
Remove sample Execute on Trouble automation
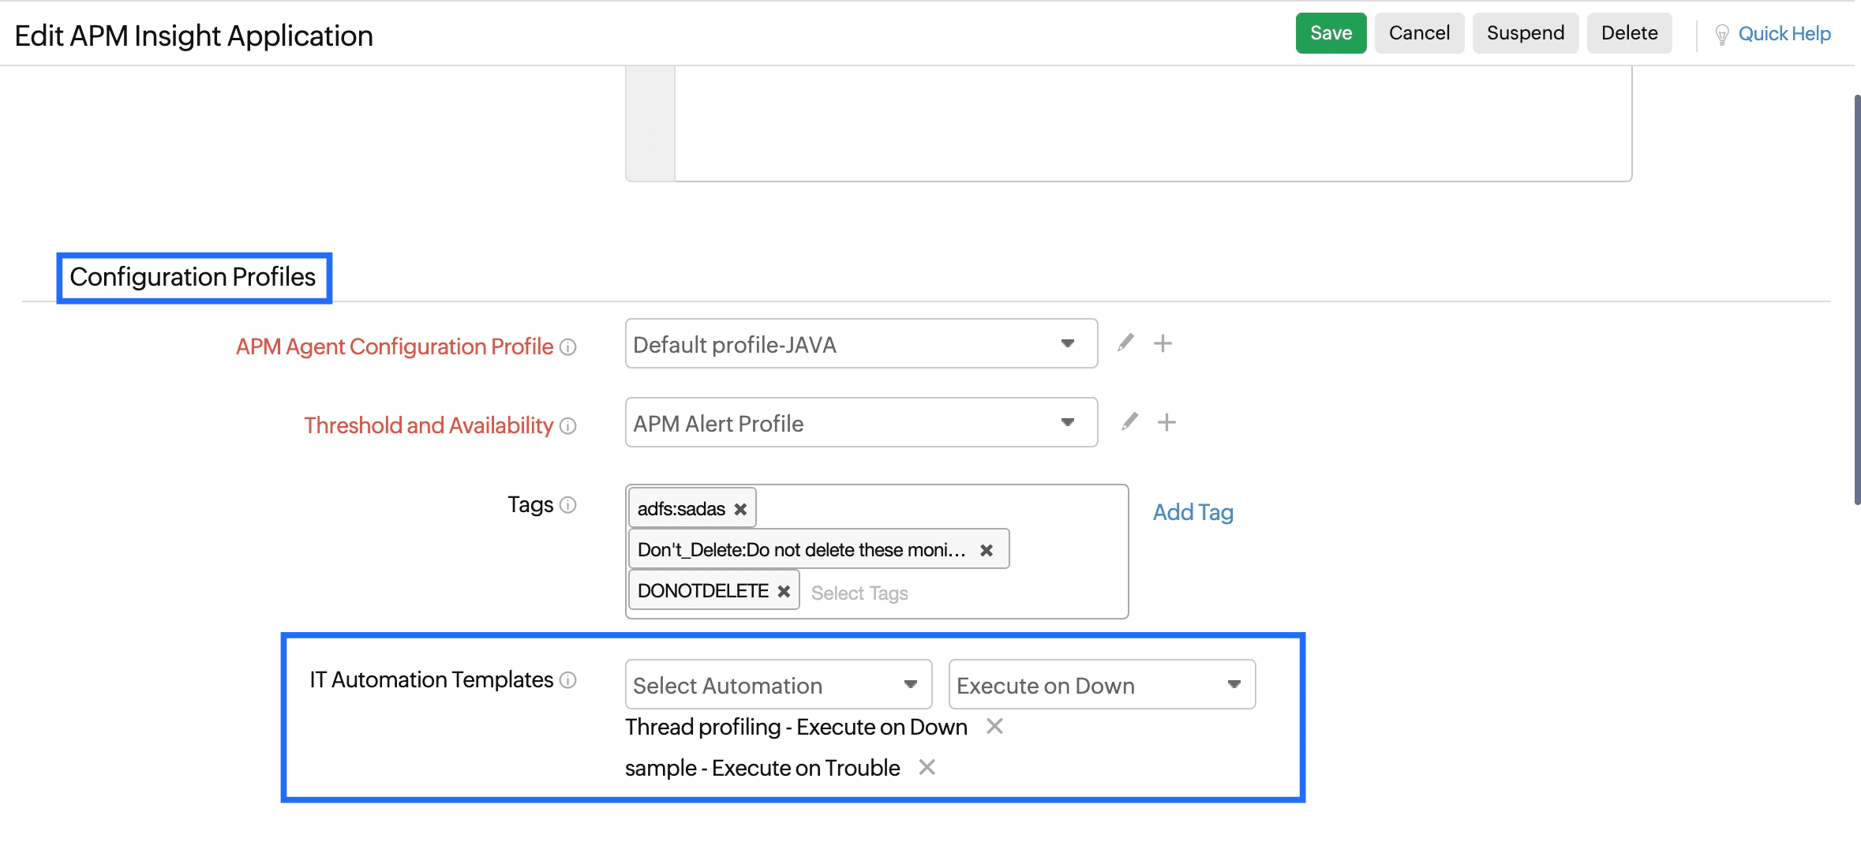927,767
